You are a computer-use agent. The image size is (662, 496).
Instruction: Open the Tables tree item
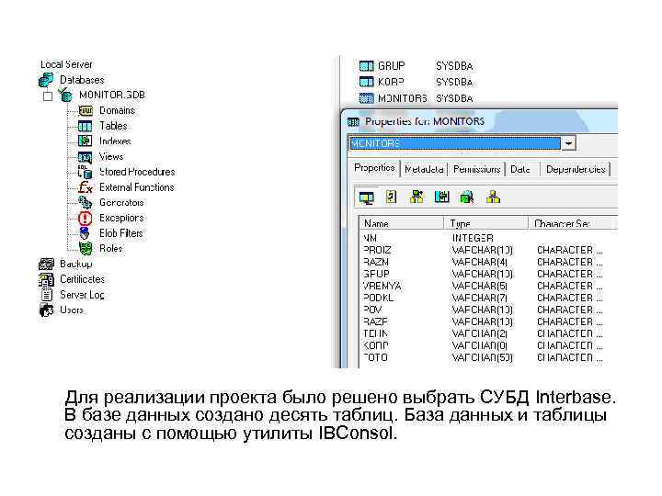tap(113, 126)
